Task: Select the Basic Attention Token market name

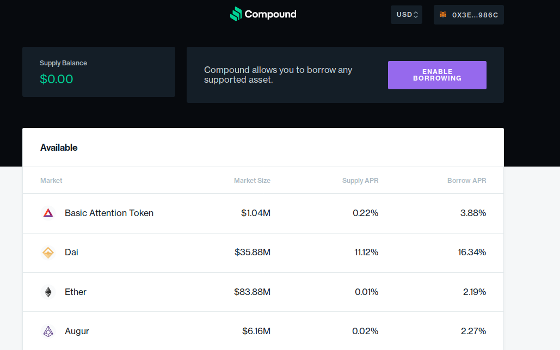Action: (109, 213)
